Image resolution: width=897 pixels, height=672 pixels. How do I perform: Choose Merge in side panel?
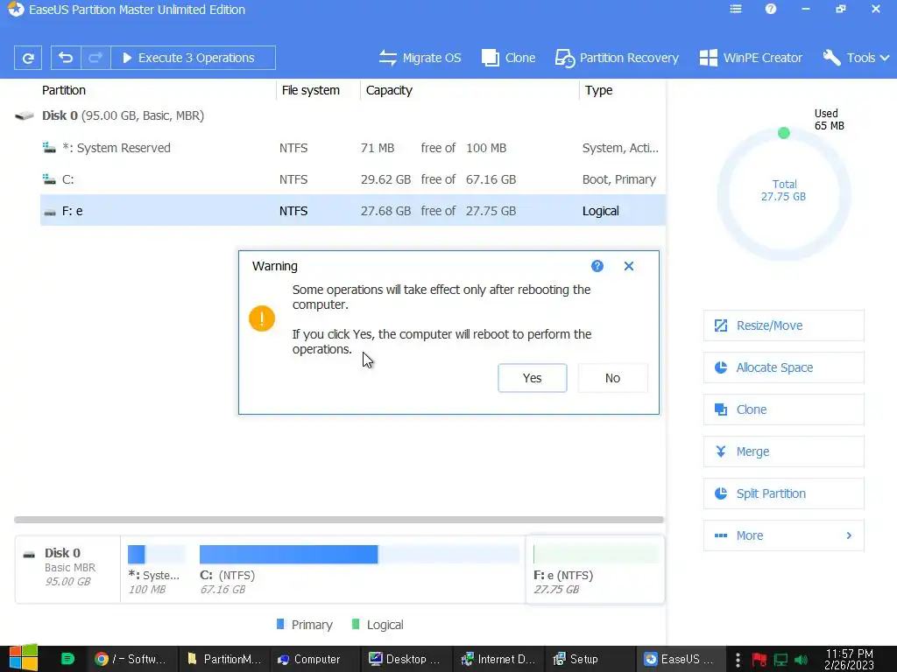(784, 451)
